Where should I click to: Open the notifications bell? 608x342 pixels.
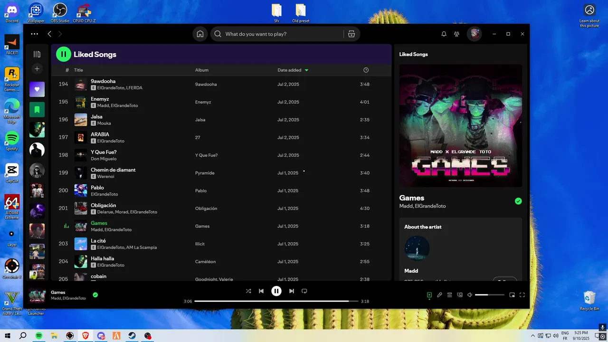444,34
